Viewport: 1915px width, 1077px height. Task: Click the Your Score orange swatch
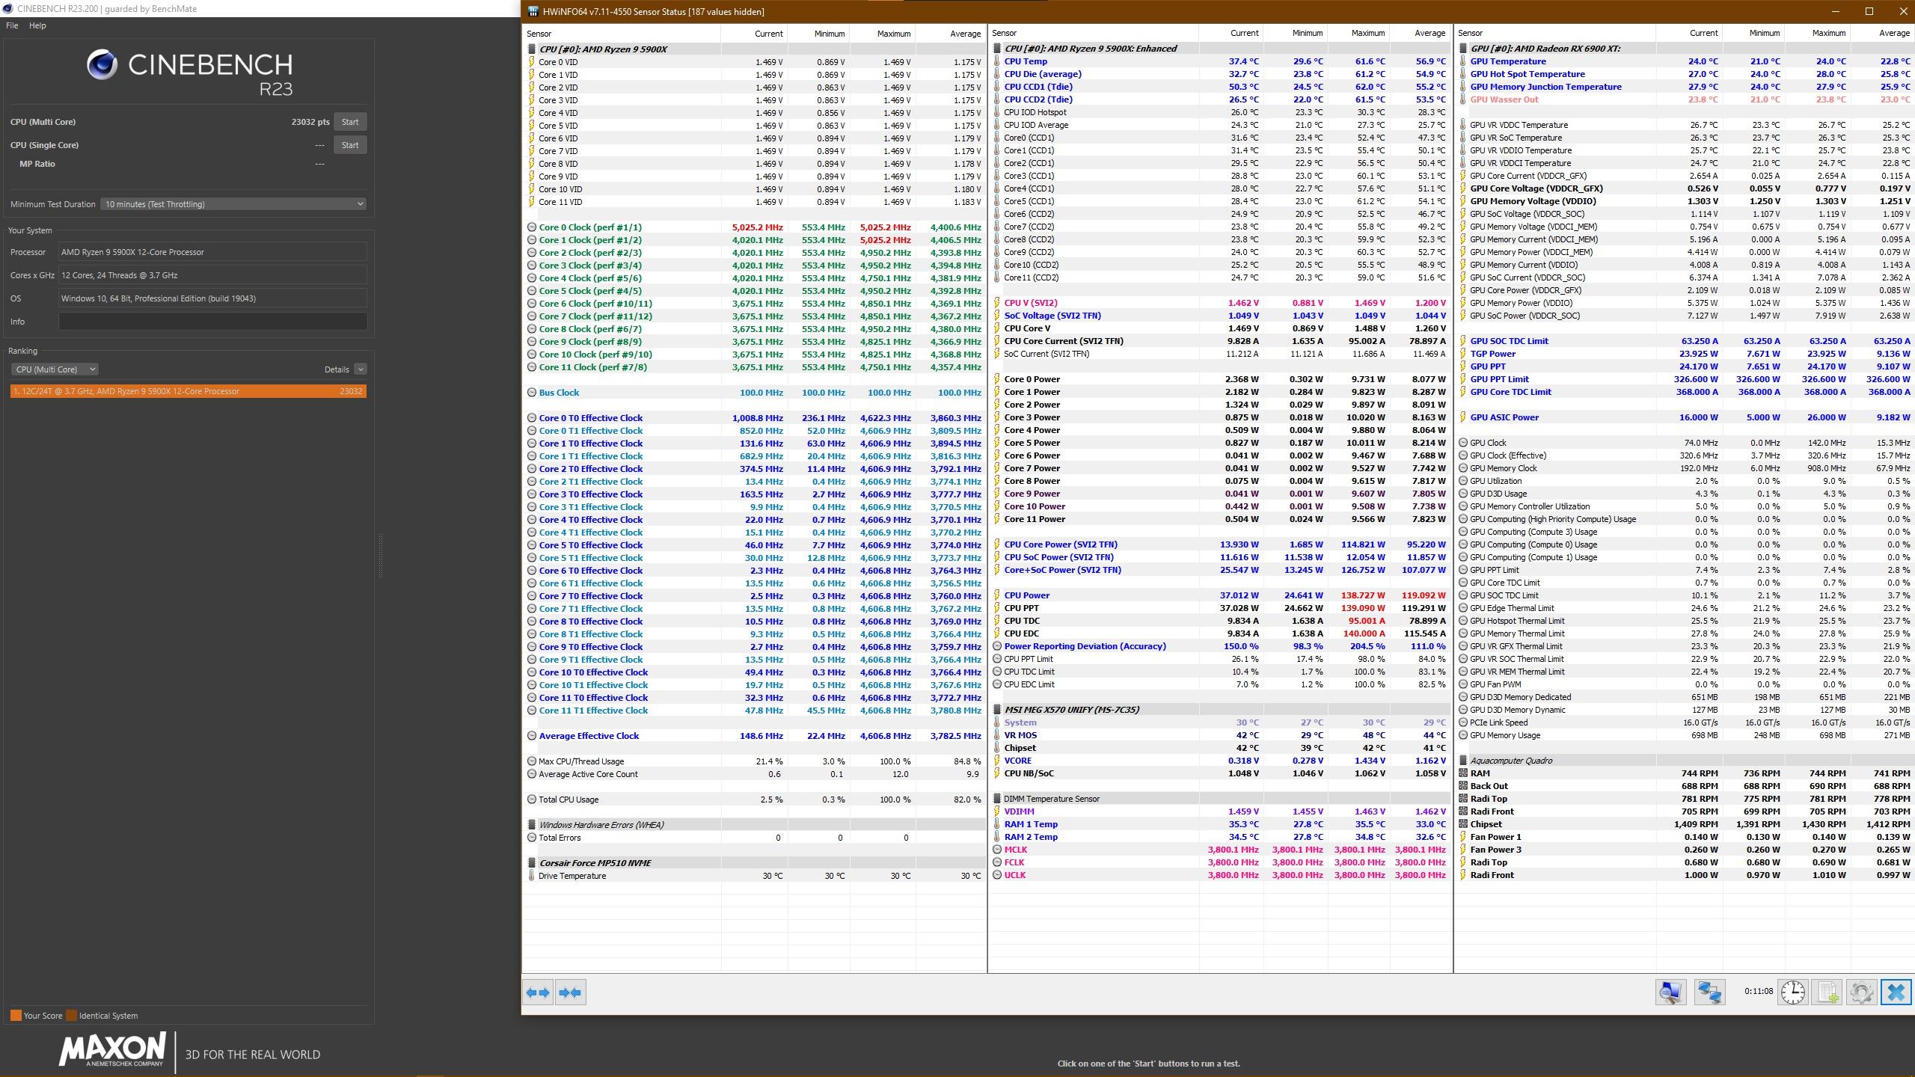[16, 1016]
